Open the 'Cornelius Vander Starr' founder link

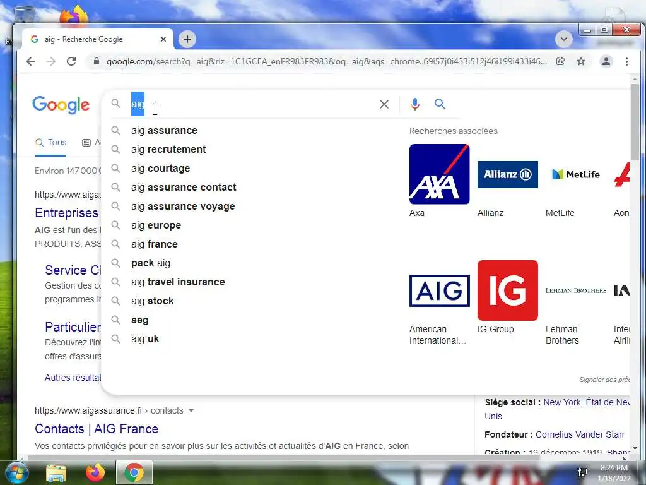pyautogui.click(x=580, y=434)
